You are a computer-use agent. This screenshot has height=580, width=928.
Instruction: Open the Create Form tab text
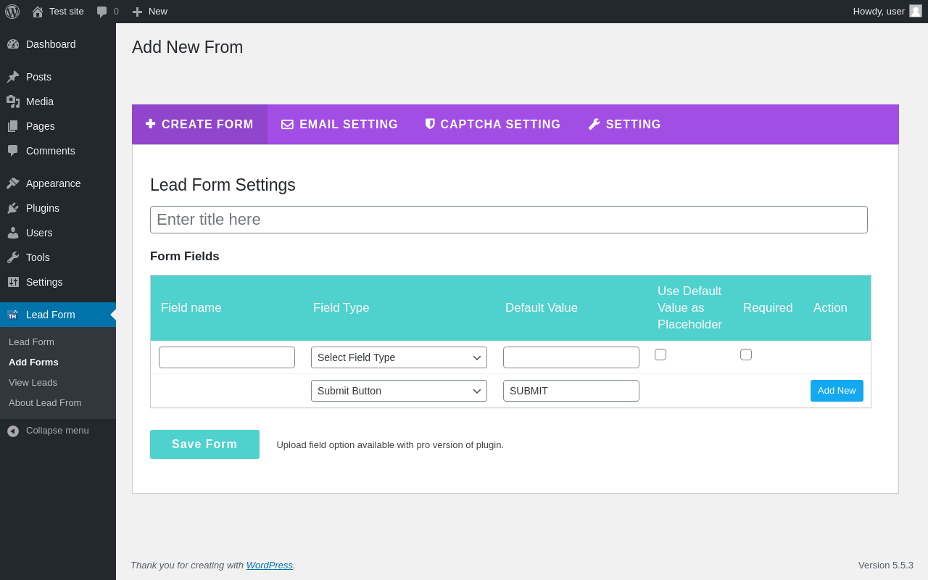tap(207, 125)
